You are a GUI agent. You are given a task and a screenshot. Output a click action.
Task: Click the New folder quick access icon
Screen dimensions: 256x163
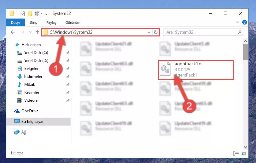click(30, 14)
